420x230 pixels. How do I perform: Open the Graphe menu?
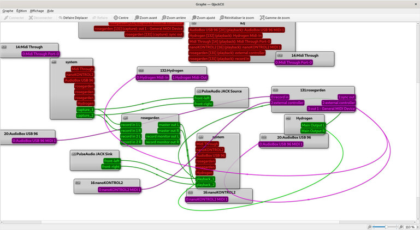[8, 11]
